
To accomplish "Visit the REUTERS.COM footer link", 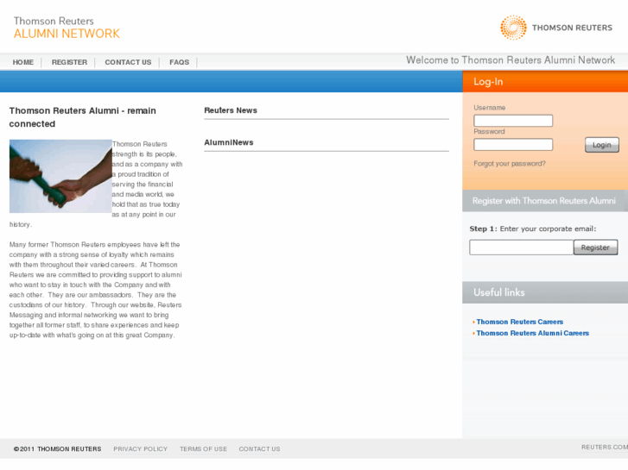I will 605,447.
